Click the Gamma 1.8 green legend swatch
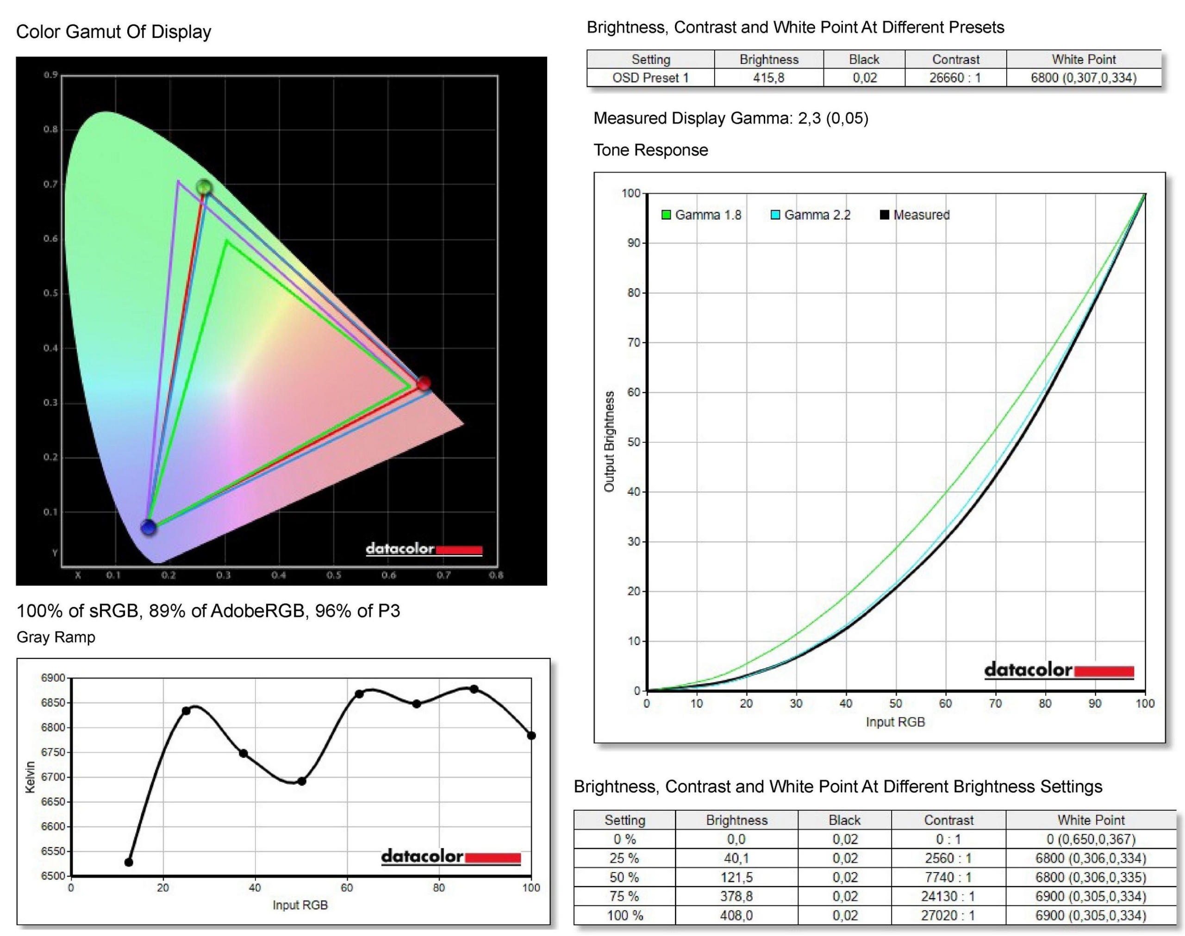The height and width of the screenshot is (936, 1185). (x=667, y=215)
